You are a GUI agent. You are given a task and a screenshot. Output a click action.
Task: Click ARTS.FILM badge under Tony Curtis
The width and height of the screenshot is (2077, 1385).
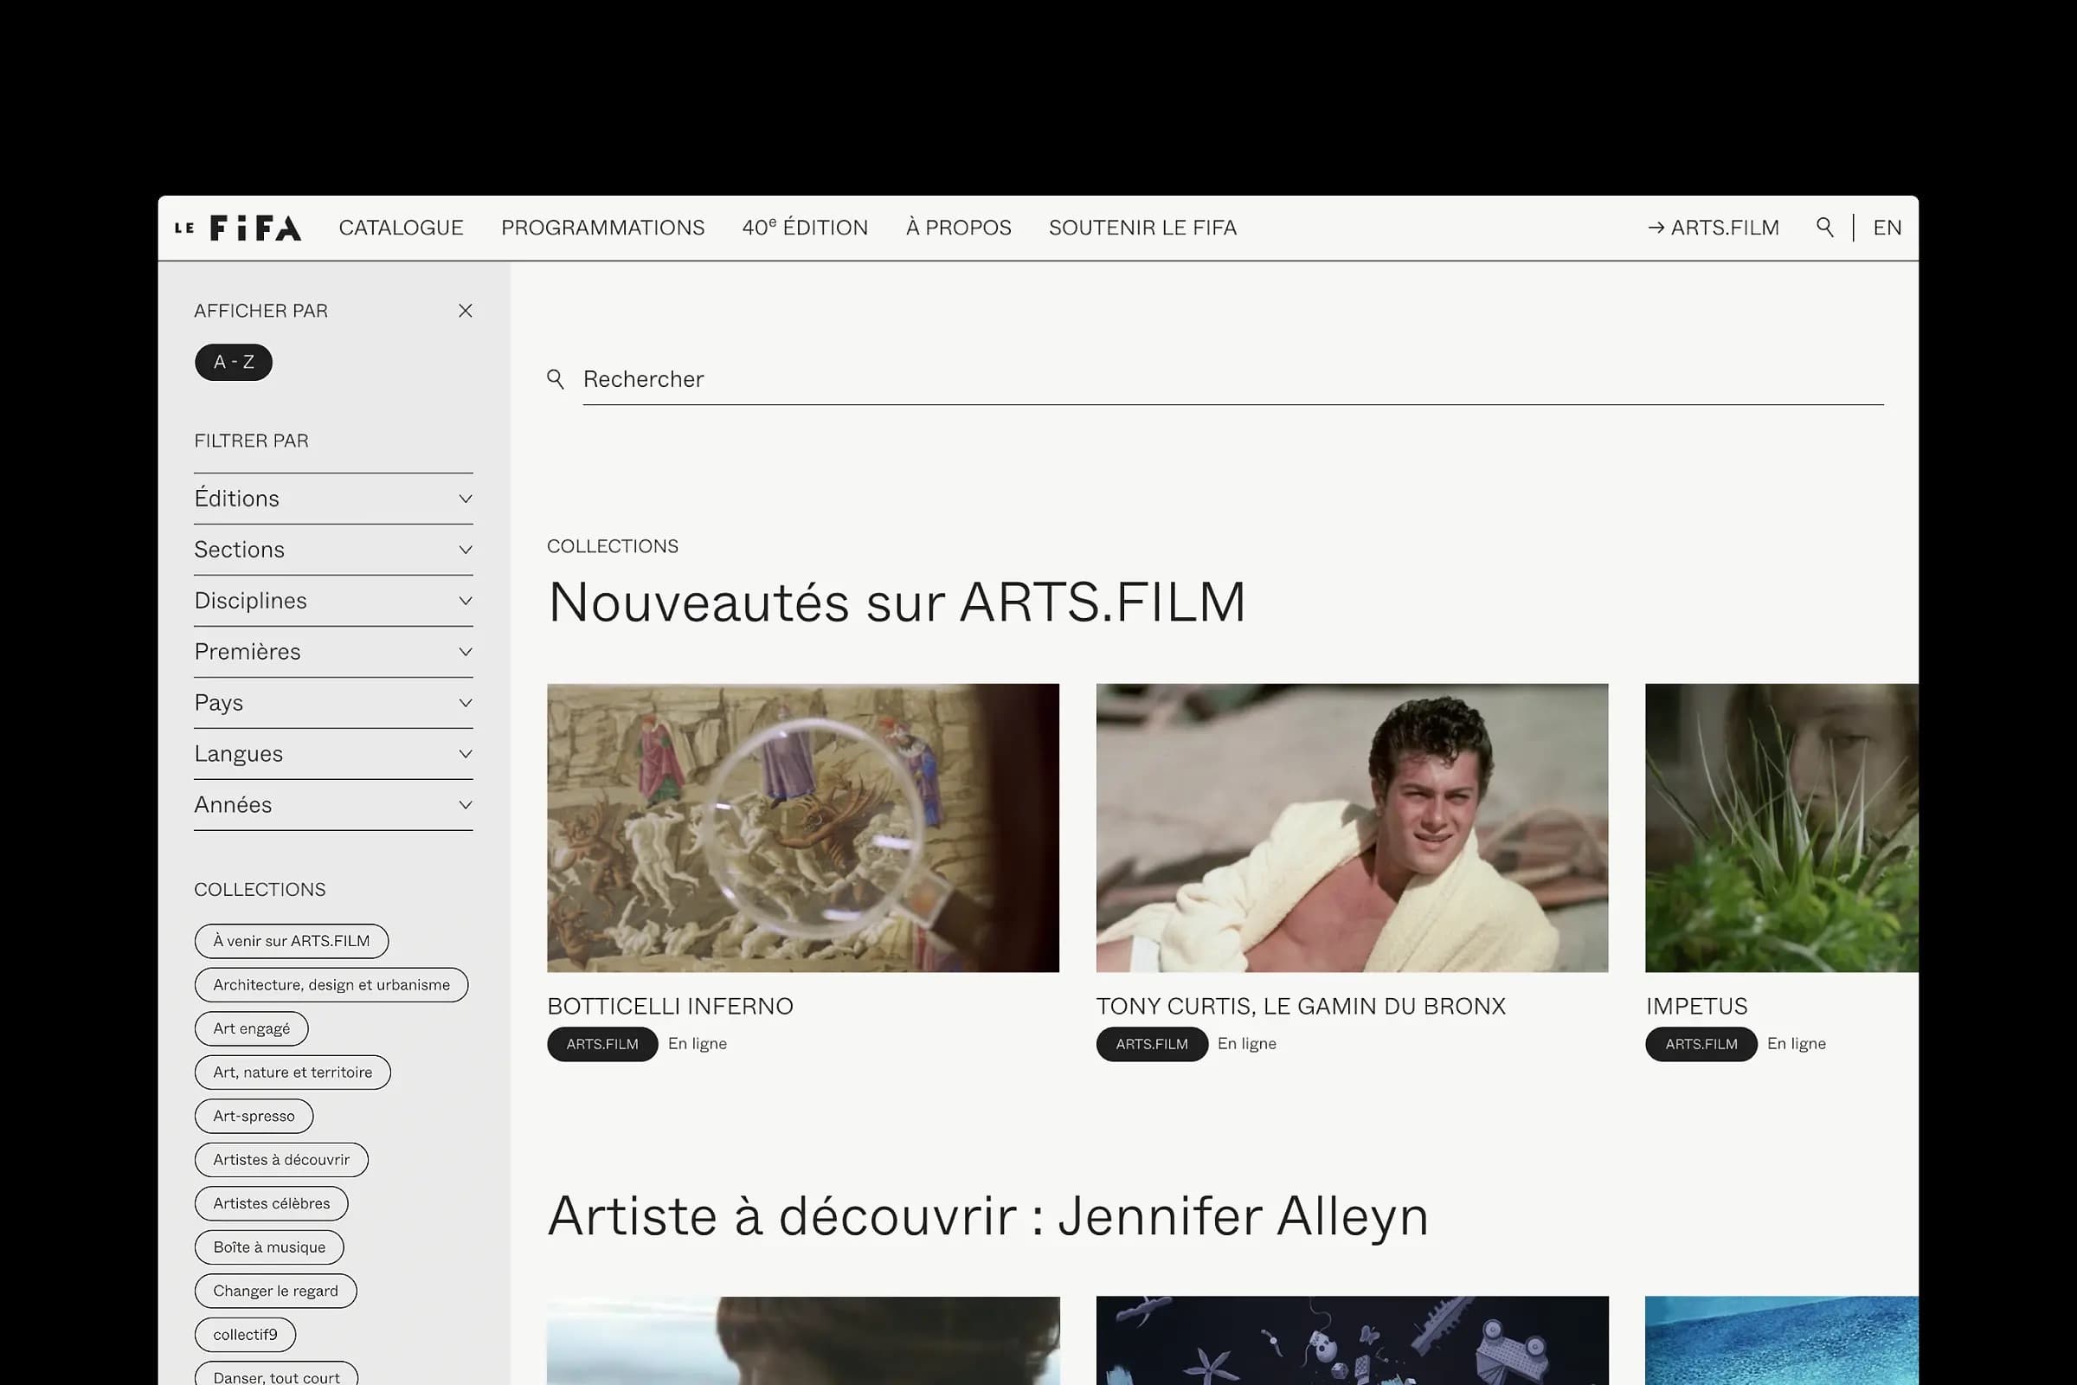coord(1152,1044)
